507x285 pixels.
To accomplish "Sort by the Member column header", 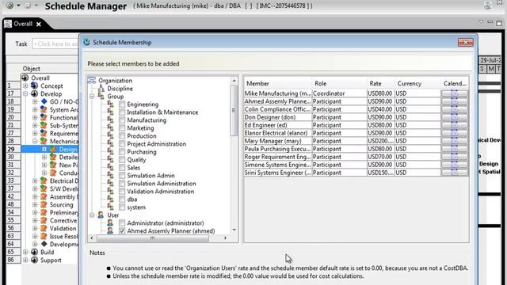I will click(x=277, y=83).
